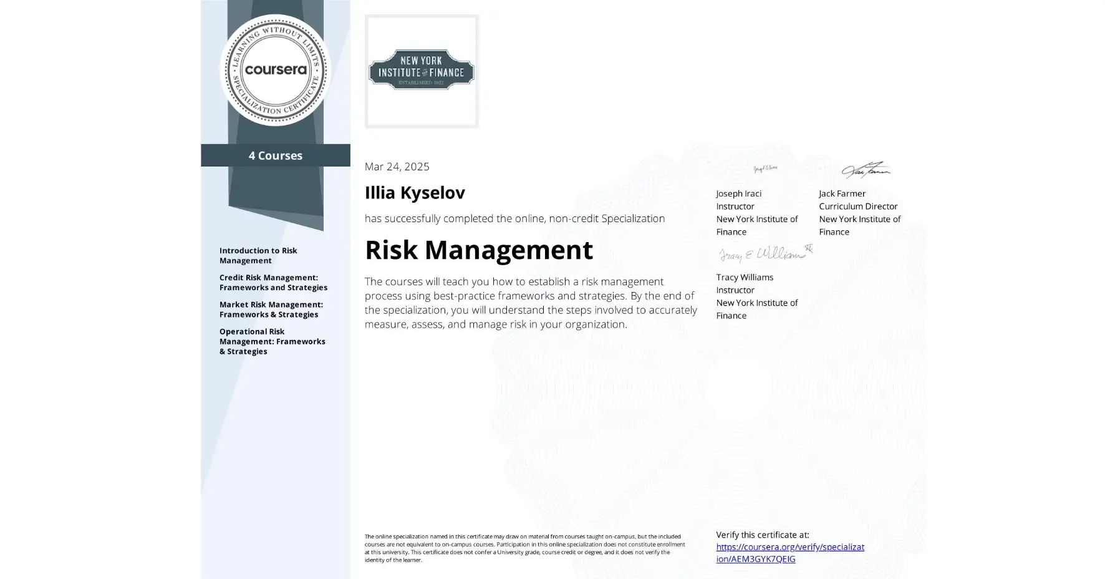Select the Introduction to Risk Management course entry
Image resolution: width=1105 pixels, height=579 pixels.
pyautogui.click(x=258, y=255)
